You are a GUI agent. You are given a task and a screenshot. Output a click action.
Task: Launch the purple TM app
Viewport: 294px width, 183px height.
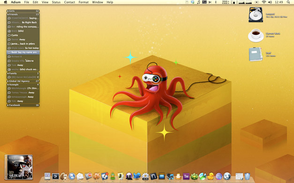(x=186, y=176)
